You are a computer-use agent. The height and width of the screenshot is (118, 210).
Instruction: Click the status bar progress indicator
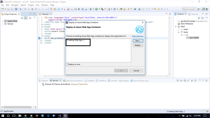[x=203, y=112]
